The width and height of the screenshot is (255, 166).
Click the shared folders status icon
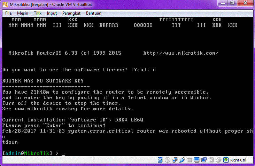coord(189,160)
